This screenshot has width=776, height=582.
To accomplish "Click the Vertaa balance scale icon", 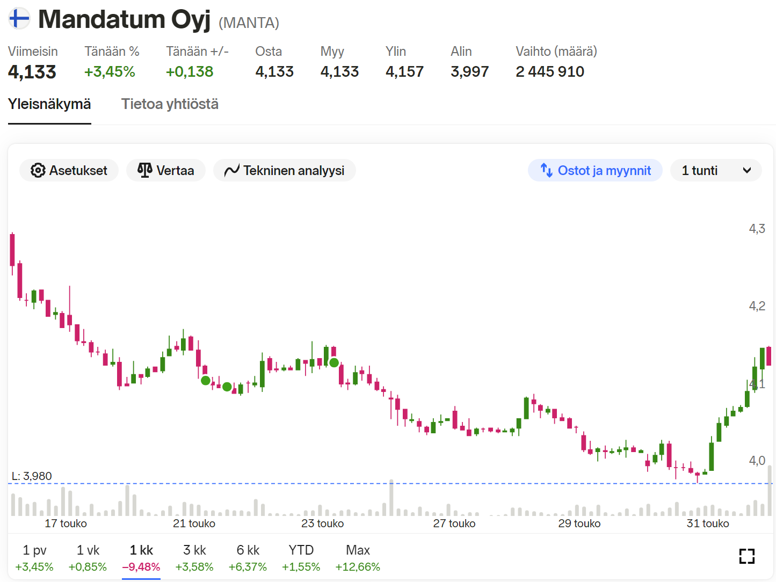I will tap(145, 170).
